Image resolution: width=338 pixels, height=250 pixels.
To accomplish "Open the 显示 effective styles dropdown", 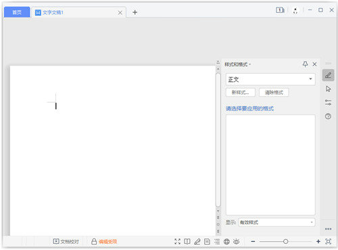I will pyautogui.click(x=276, y=222).
